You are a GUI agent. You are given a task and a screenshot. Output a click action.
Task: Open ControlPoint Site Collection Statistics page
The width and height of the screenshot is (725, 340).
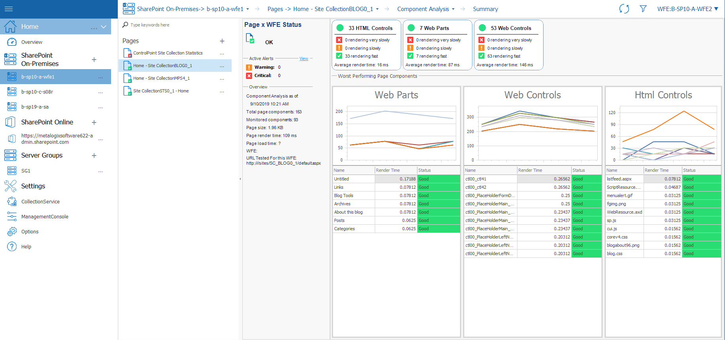(x=168, y=53)
